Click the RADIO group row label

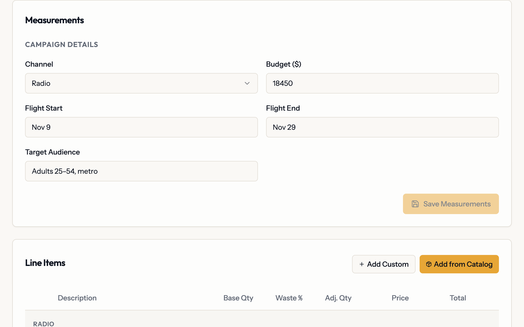43,324
